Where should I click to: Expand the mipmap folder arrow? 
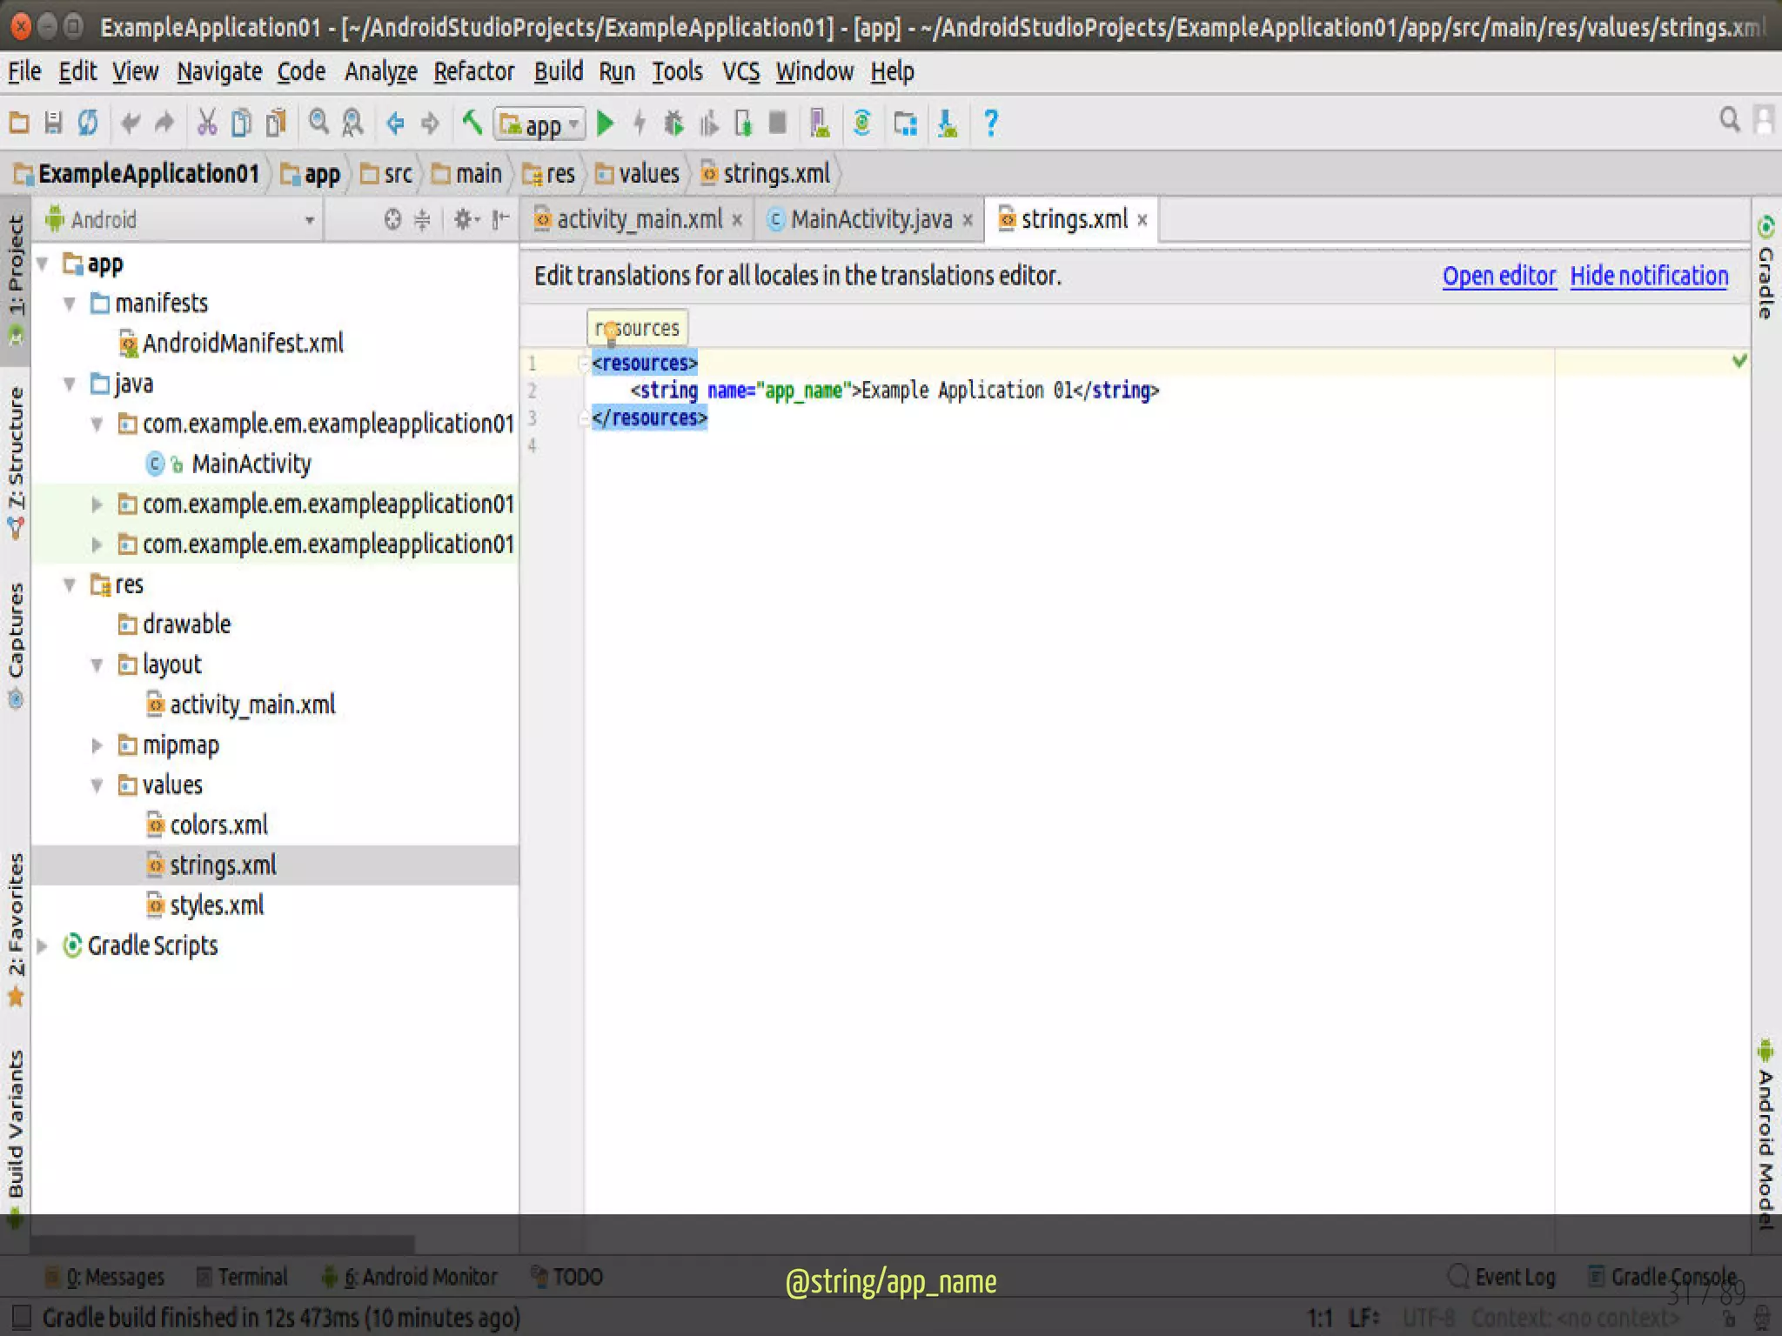(x=97, y=745)
